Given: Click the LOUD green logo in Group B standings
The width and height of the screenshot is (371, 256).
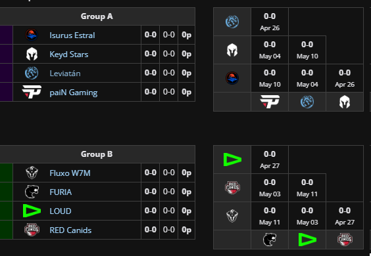Looking at the screenshot, I should (x=32, y=211).
